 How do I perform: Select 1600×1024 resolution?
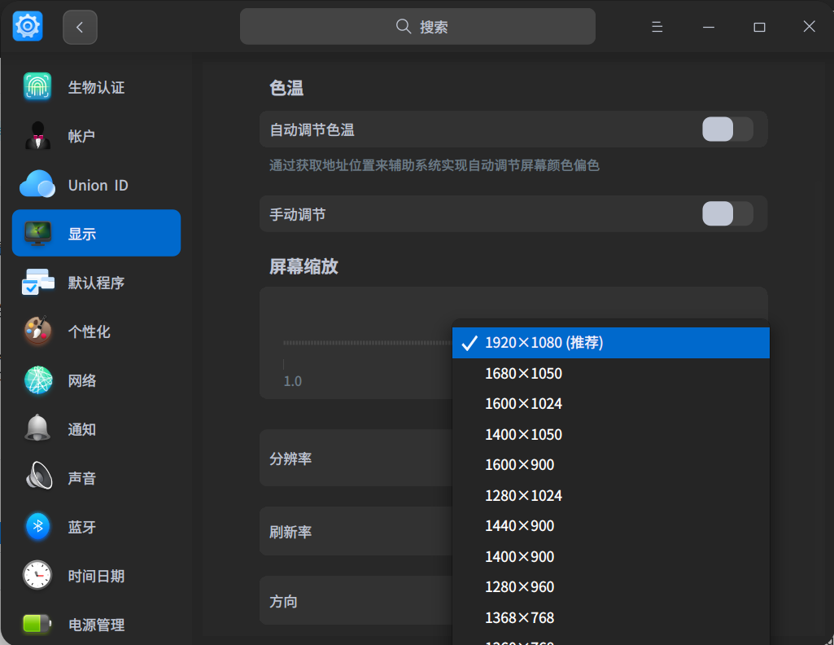[610, 404]
